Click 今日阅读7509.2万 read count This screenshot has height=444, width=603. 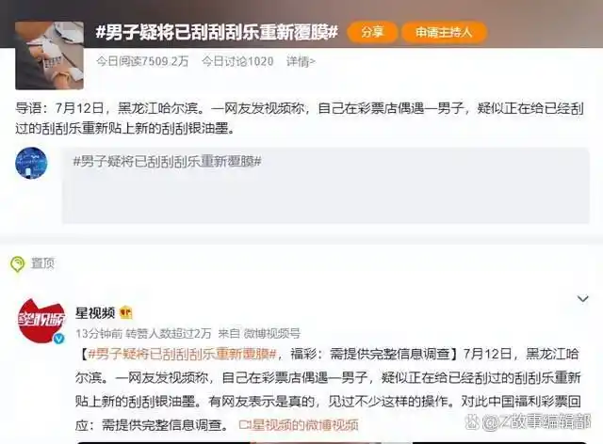point(142,61)
